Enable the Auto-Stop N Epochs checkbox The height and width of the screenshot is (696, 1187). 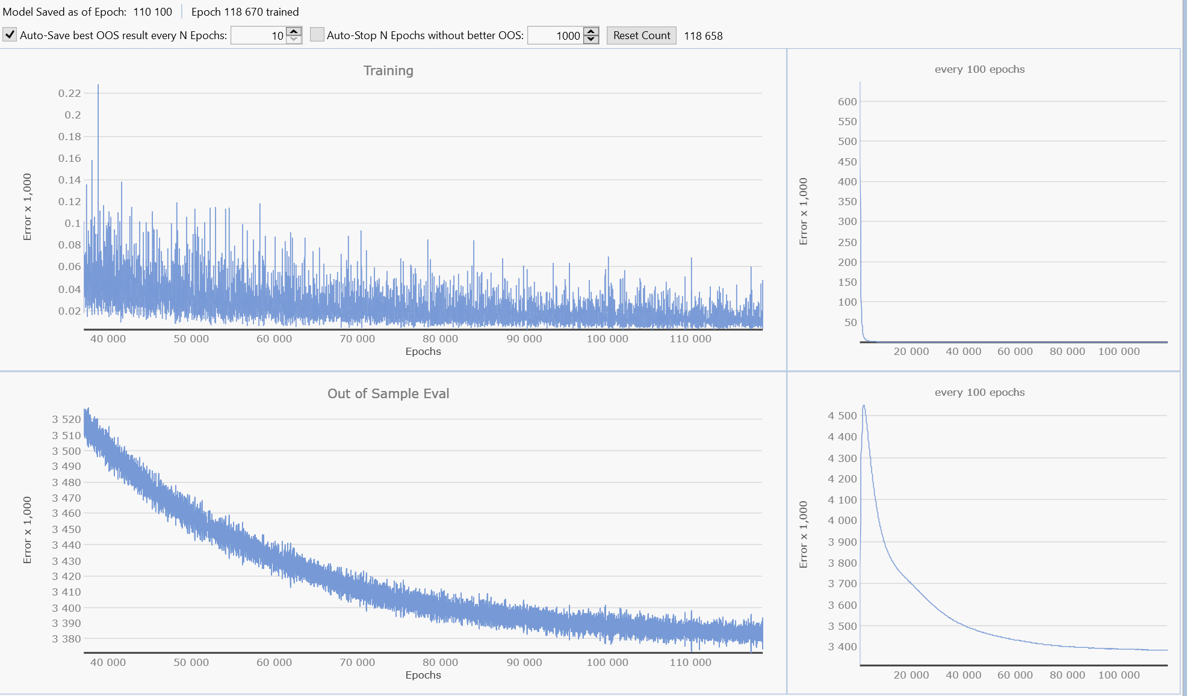[x=317, y=35]
